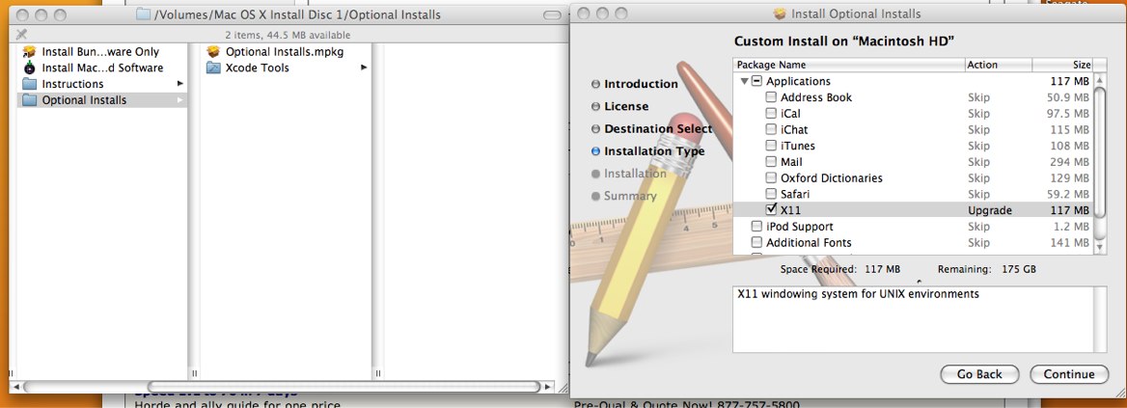Image resolution: width=1127 pixels, height=408 pixels.
Task: Click the X11 windowing system description text
Action: 858,294
